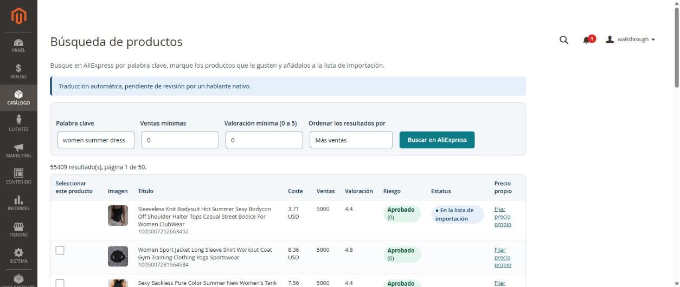
Task: Click the Riesgo column header
Action: [x=392, y=191]
